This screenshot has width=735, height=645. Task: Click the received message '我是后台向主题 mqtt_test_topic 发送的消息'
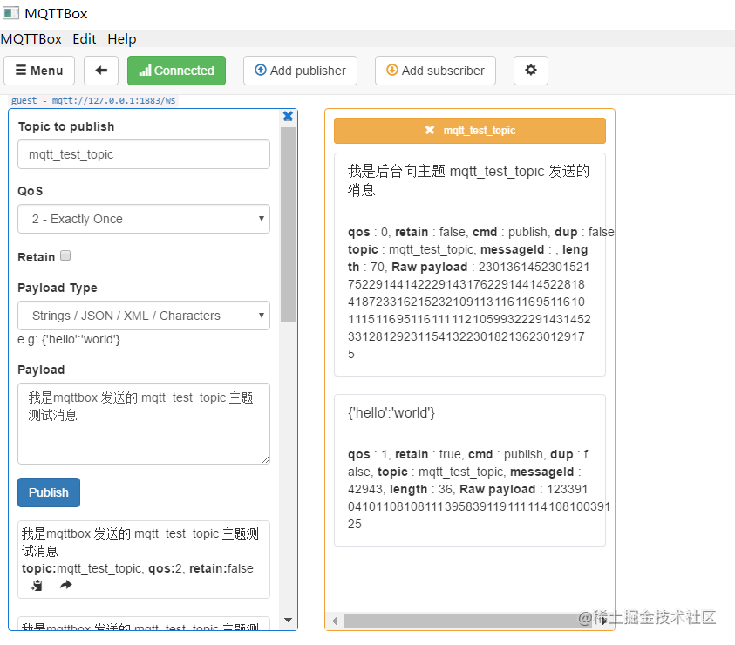pyautogui.click(x=469, y=180)
